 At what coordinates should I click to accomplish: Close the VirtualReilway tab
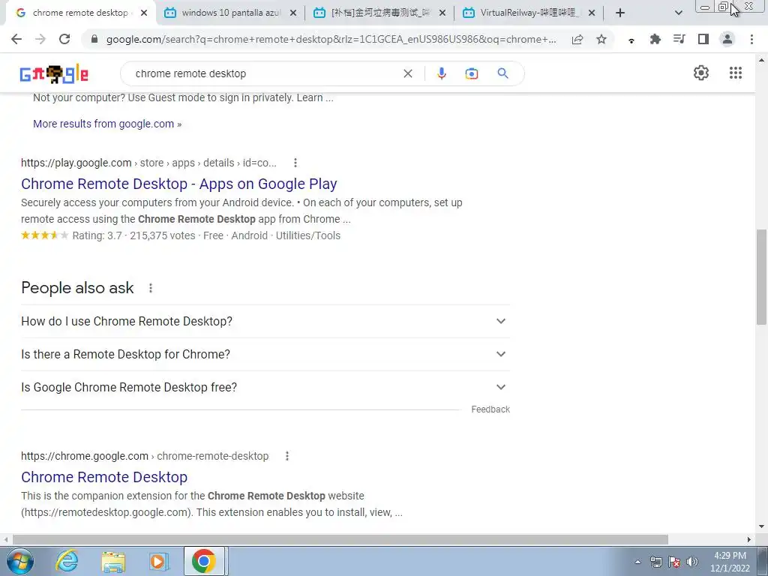pos(592,13)
